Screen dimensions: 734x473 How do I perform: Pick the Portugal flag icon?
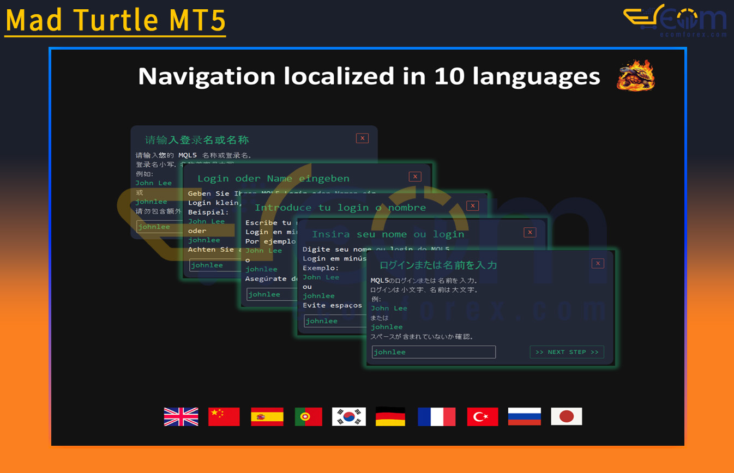tap(309, 417)
